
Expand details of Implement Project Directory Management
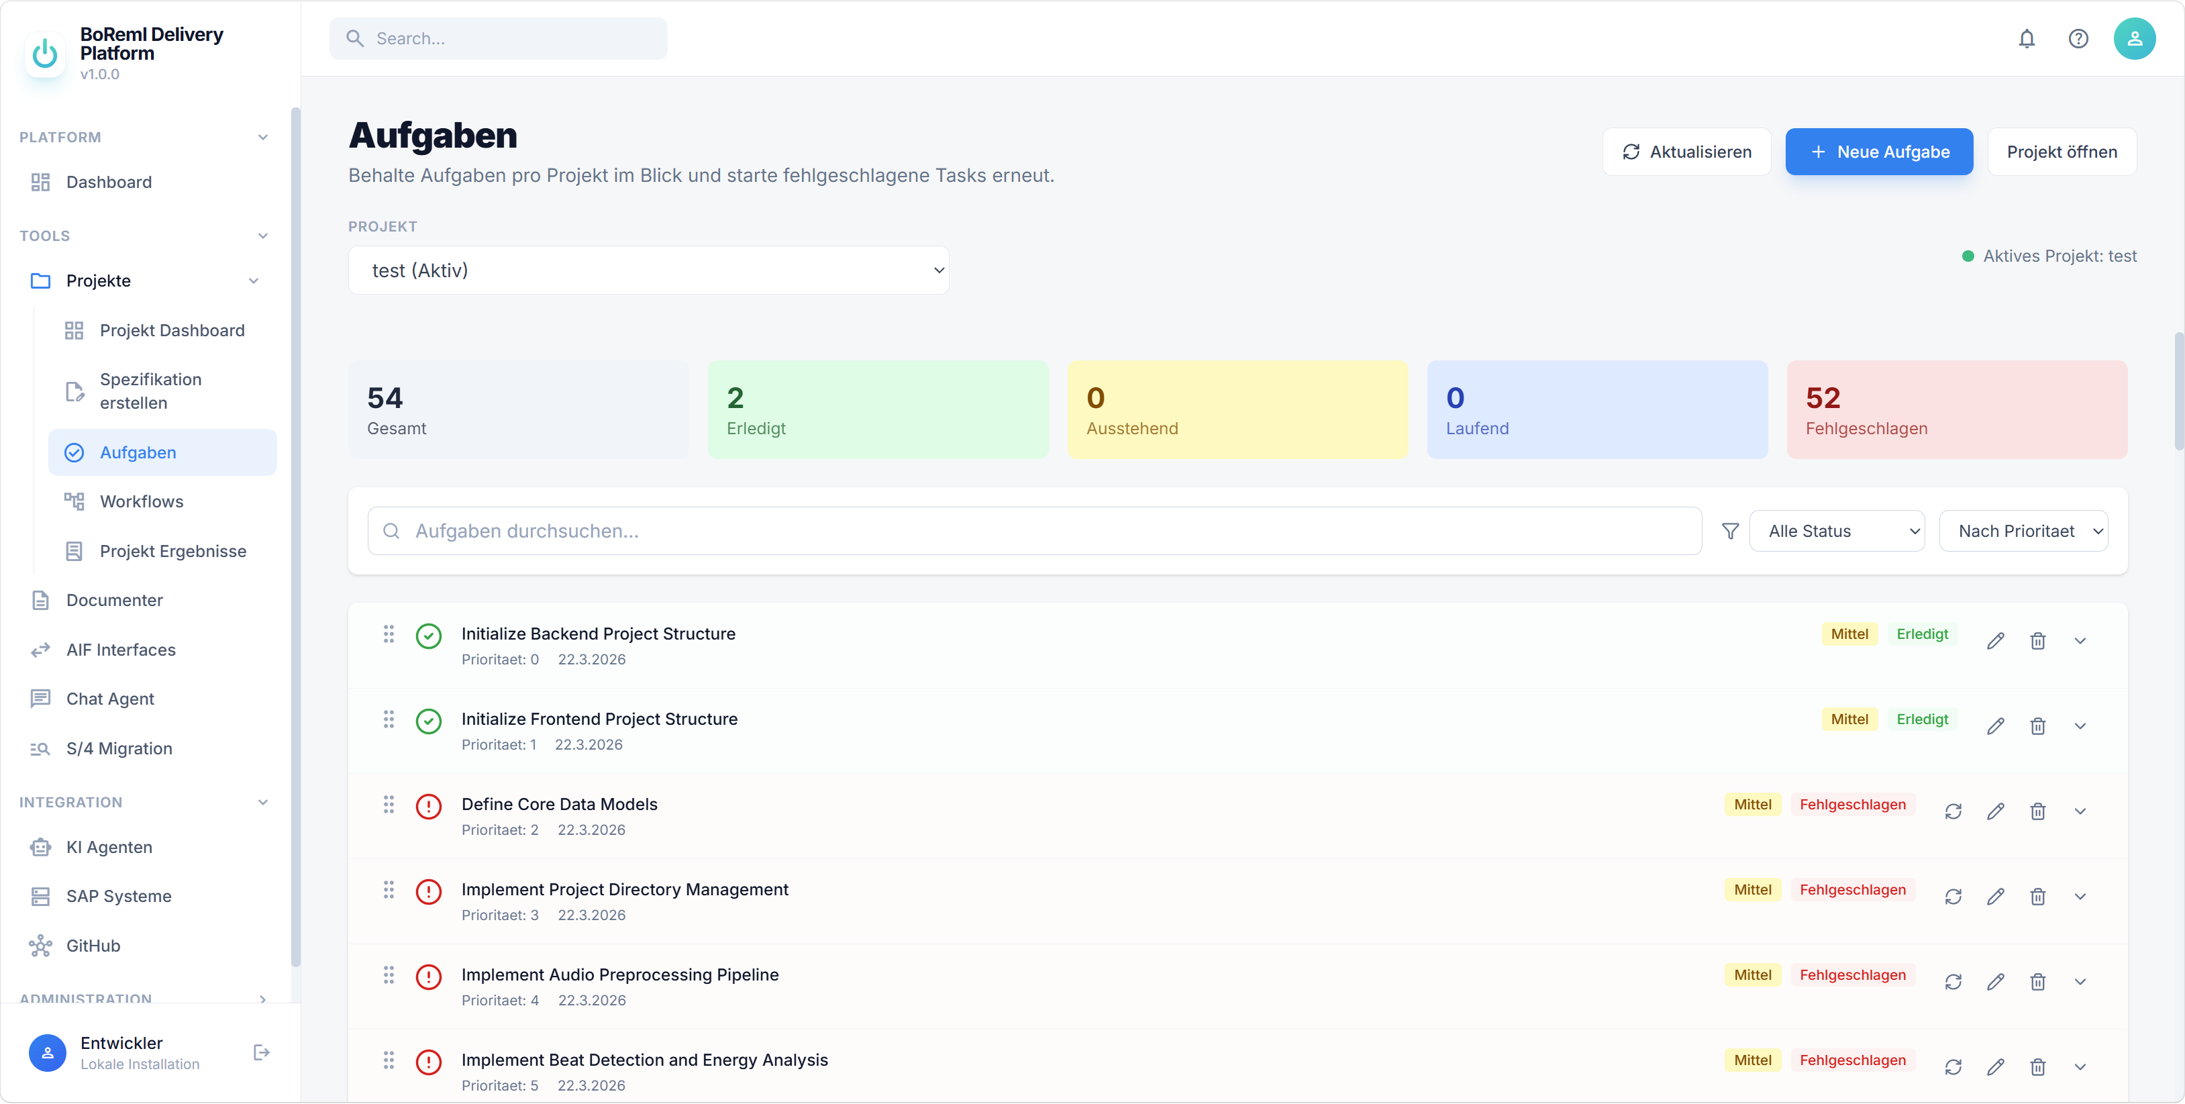(x=2080, y=896)
